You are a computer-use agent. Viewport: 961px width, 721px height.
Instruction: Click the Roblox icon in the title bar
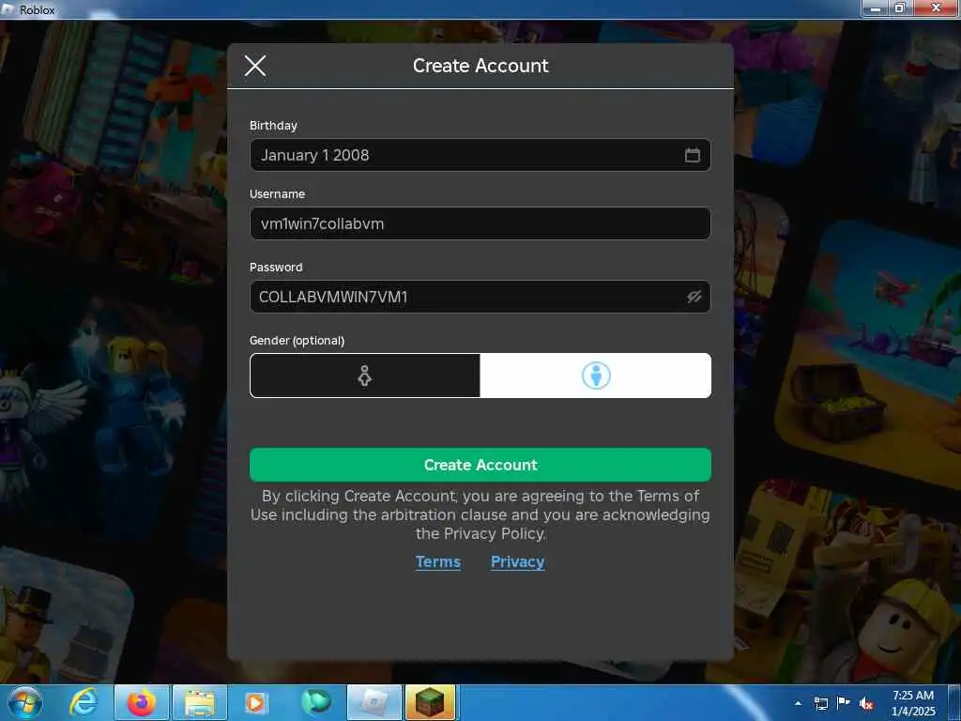[8, 9]
